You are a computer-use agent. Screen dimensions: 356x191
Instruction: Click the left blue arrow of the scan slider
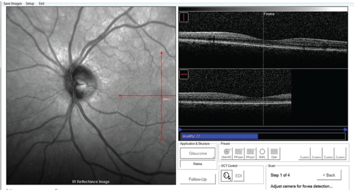pyautogui.click(x=181, y=130)
